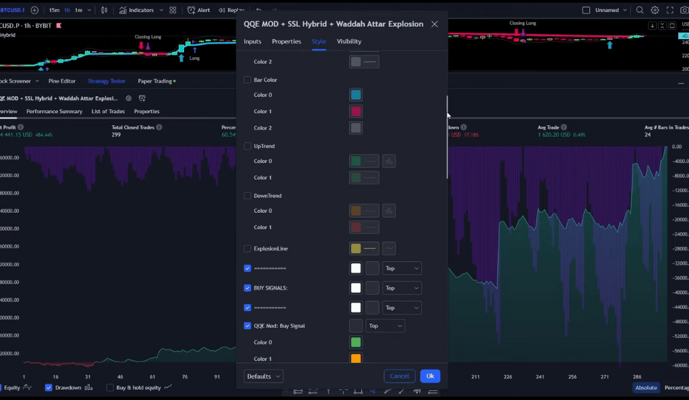Select the Absolute scale button

[x=646, y=388]
